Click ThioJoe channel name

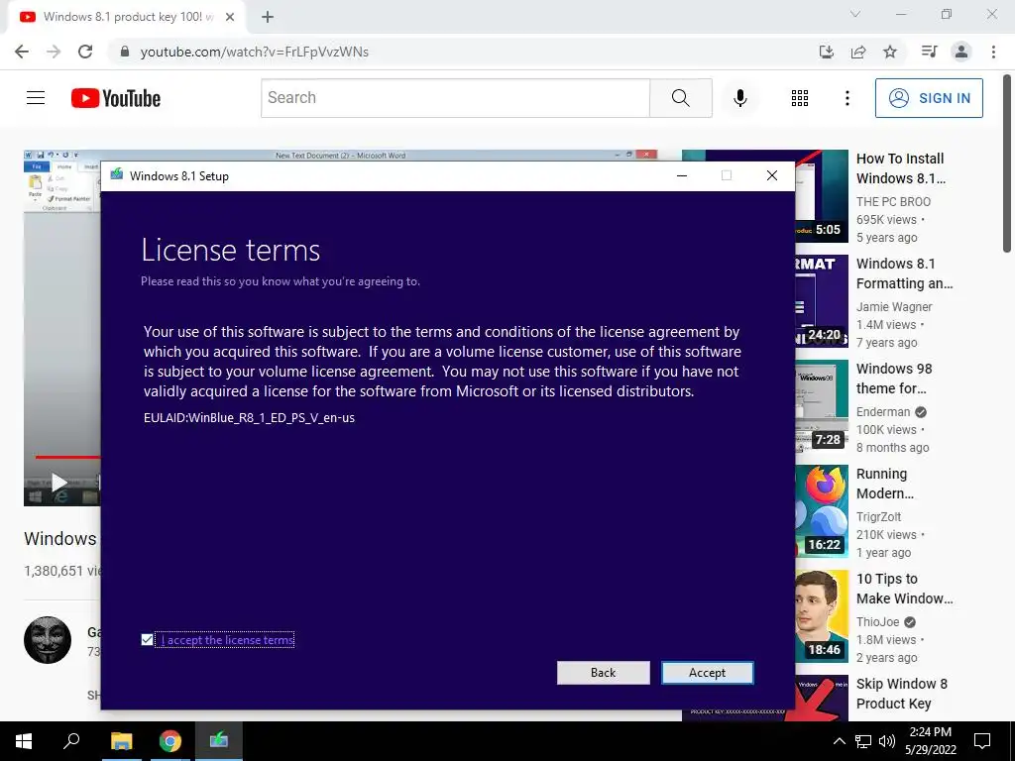[878, 622]
